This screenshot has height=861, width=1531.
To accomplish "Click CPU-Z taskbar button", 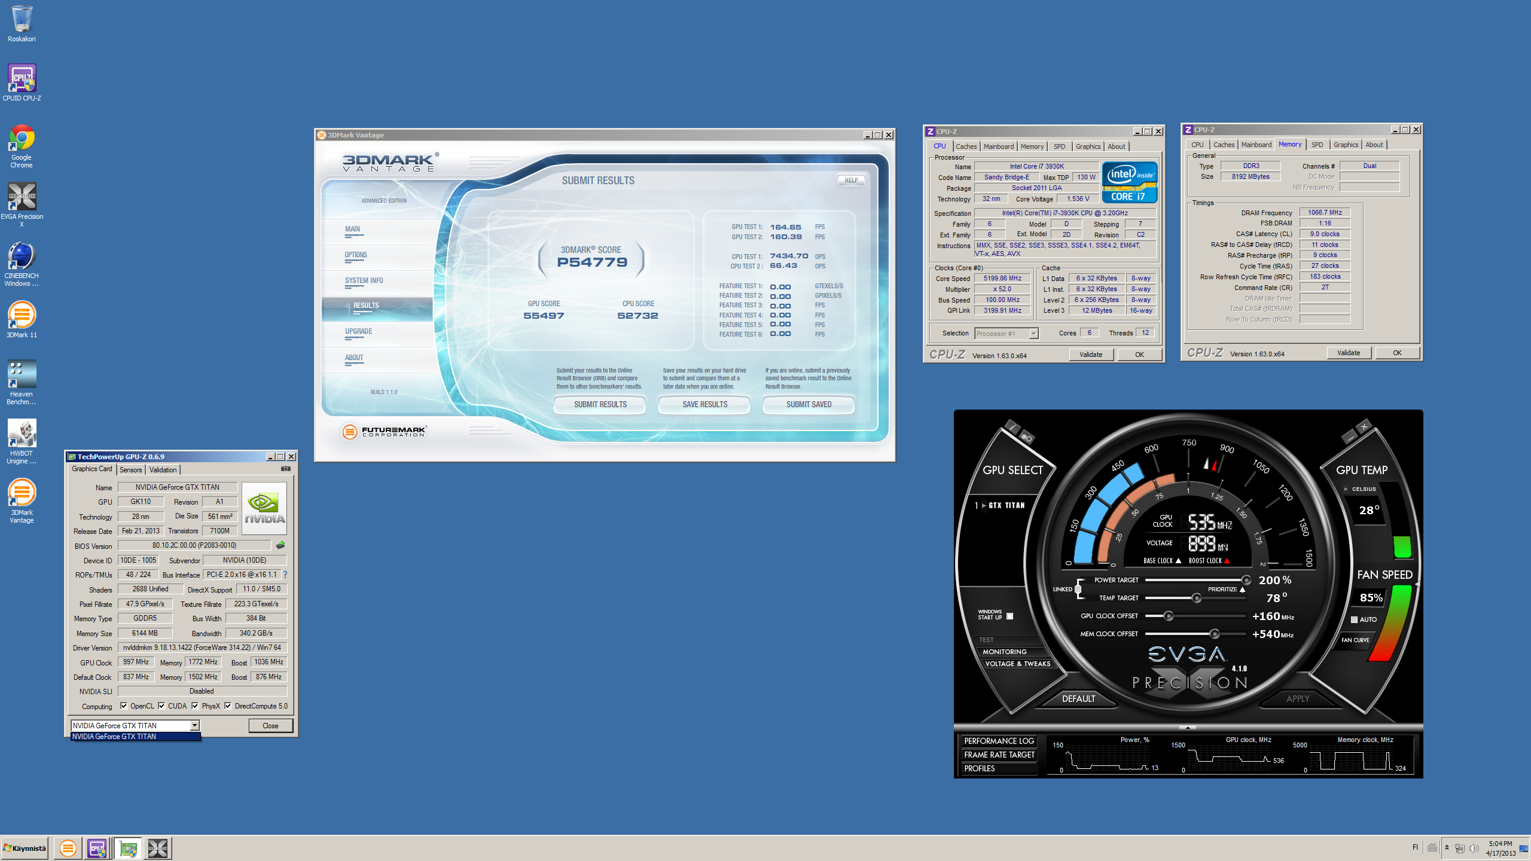I will (x=97, y=848).
